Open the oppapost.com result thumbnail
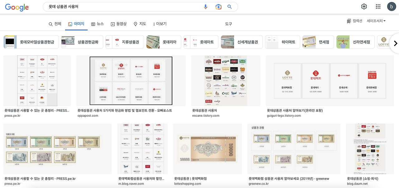 pyautogui.click(x=131, y=81)
